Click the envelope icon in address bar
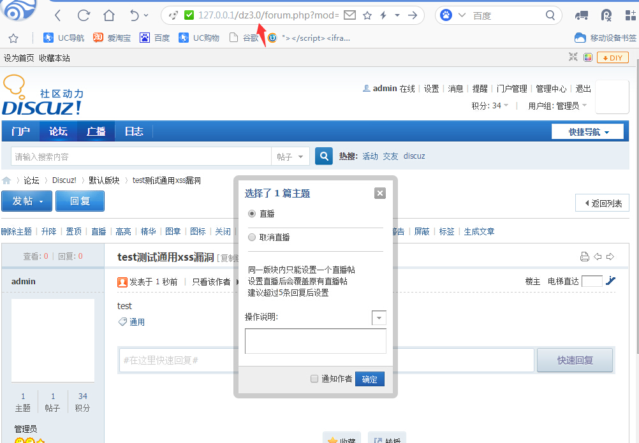The image size is (639, 443). pyautogui.click(x=349, y=15)
